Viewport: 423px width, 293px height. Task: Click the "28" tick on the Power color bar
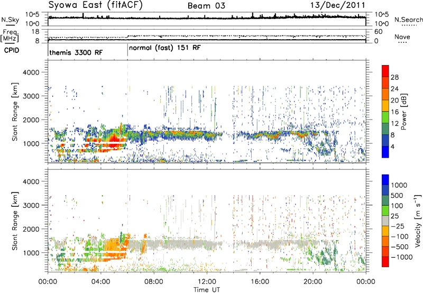[394, 77]
